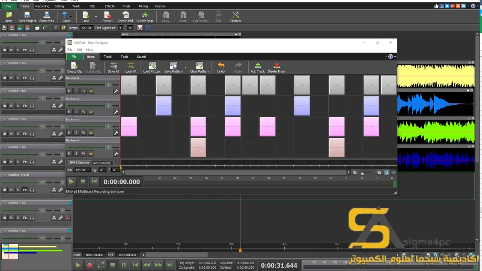Open the Beat Designer help dropdown arrow
The width and height of the screenshot is (482, 271).
395,57
